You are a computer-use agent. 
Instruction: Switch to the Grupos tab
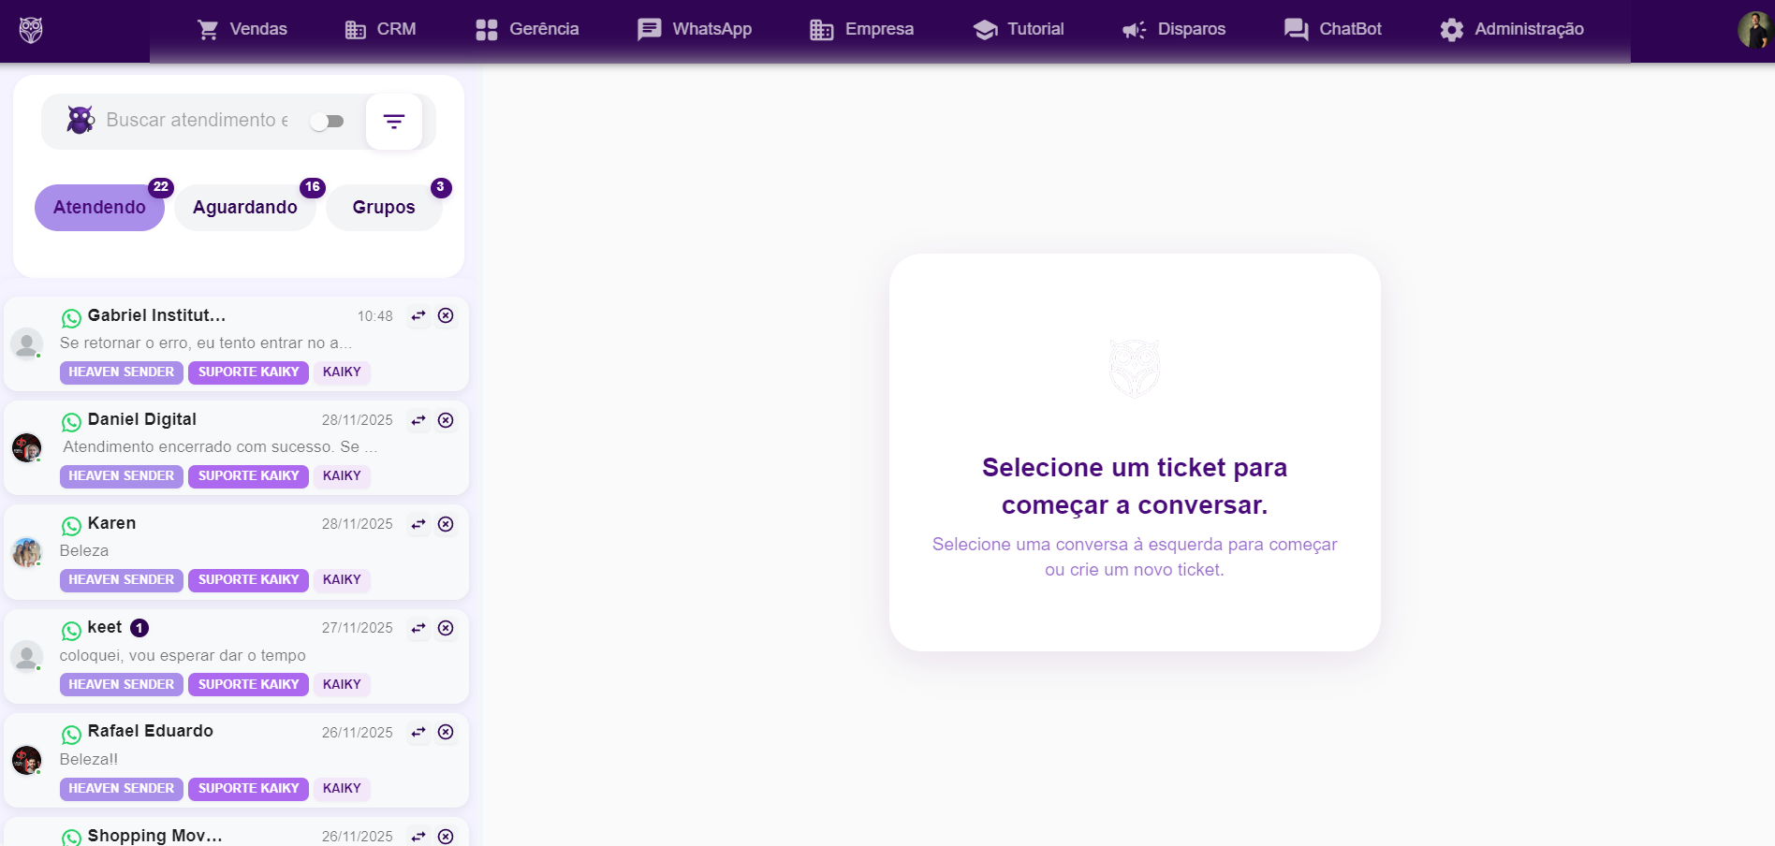(x=384, y=208)
